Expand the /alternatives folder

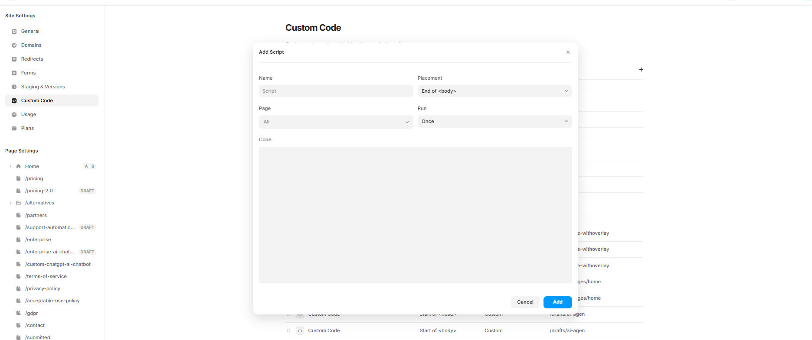[x=10, y=203]
